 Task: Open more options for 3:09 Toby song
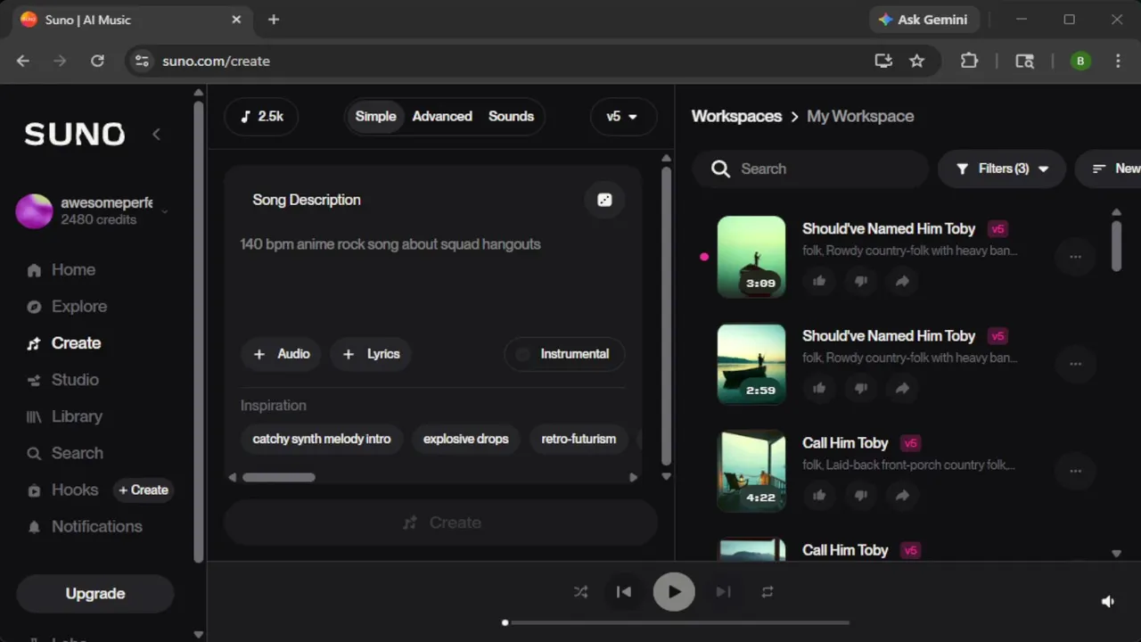pos(1075,257)
